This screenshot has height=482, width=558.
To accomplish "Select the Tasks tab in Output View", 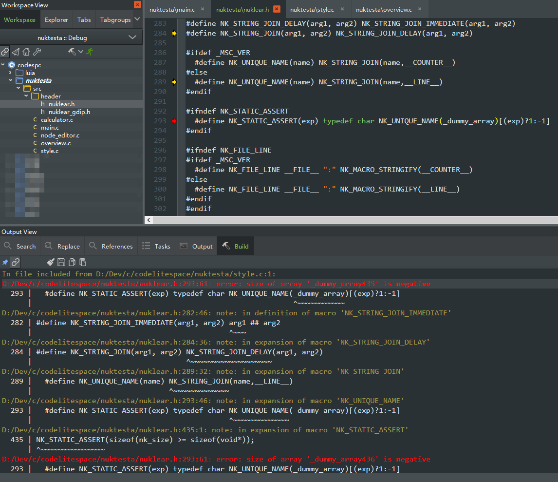I will tap(156, 246).
